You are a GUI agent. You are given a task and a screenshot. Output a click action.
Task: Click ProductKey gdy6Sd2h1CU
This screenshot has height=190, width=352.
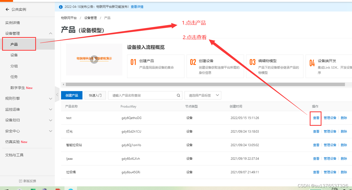(131, 132)
